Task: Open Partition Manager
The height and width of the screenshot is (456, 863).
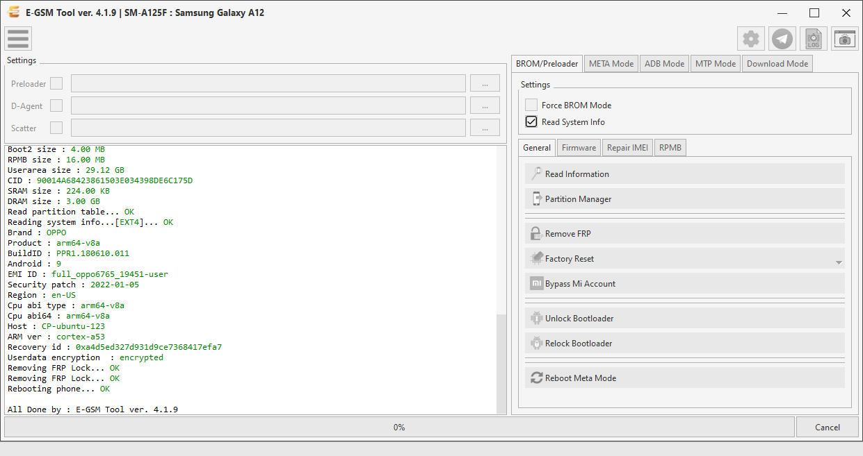Action: tap(685, 199)
